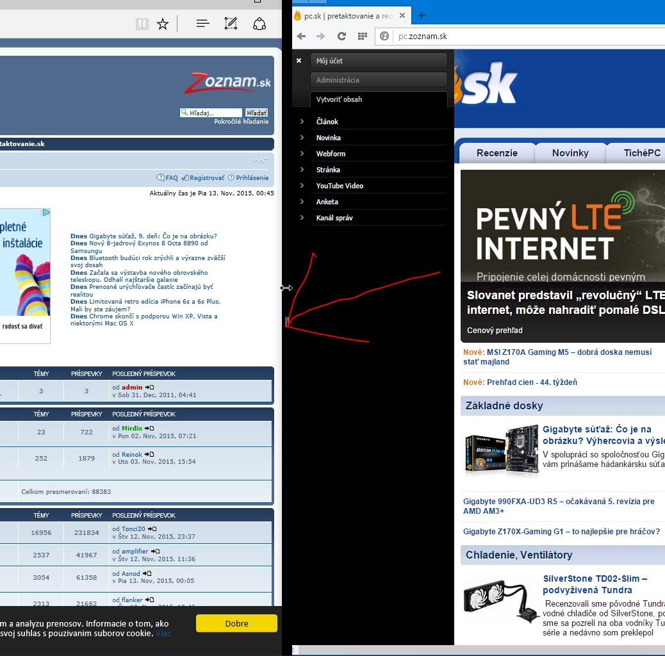Change forum font size with A icon
The height and width of the screenshot is (656, 665).
261,160
